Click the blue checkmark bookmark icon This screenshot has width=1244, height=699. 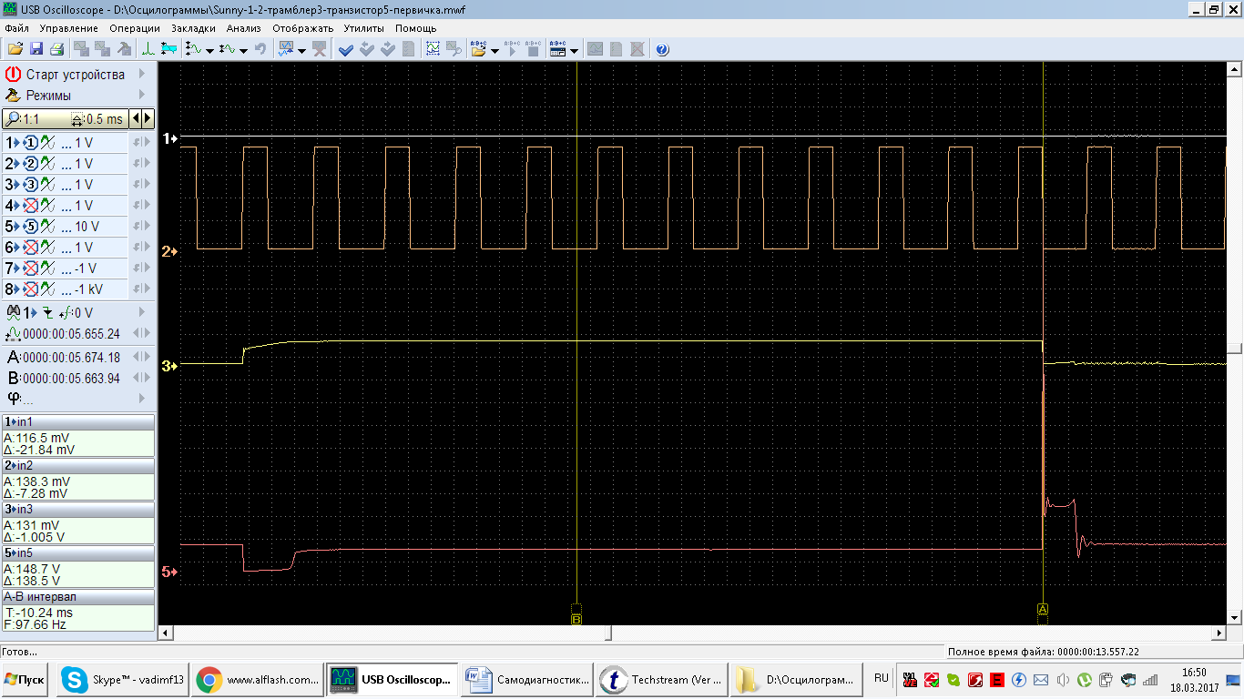pos(346,49)
